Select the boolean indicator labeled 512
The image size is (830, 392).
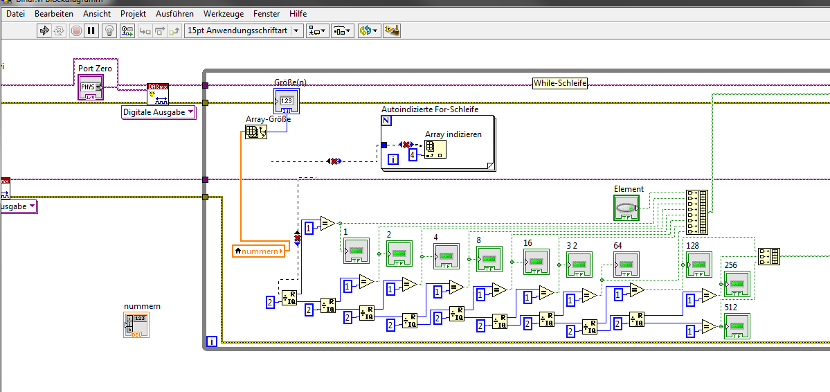(737, 326)
